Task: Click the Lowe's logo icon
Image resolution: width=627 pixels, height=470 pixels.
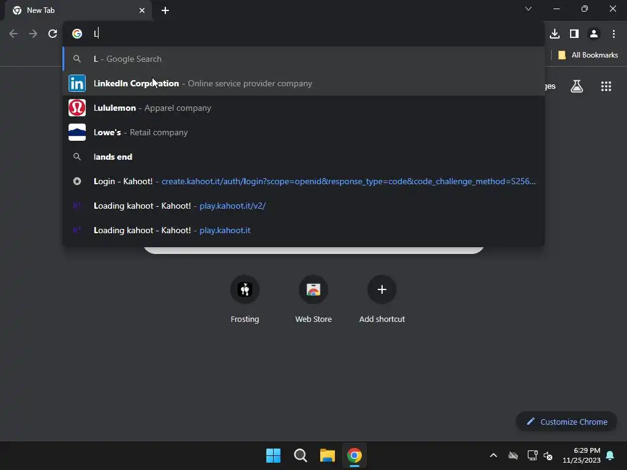Action: 77,132
